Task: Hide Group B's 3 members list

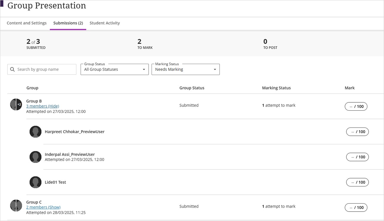Action: pyautogui.click(x=43, y=106)
